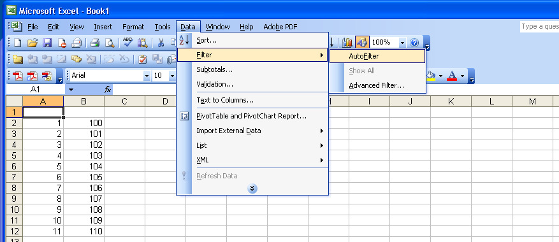Choose Subtotals... from Data menu
559x242 pixels.
point(252,69)
